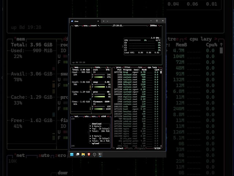Click the up arrow before select
The image size is (234, 176).
(114, 148)
